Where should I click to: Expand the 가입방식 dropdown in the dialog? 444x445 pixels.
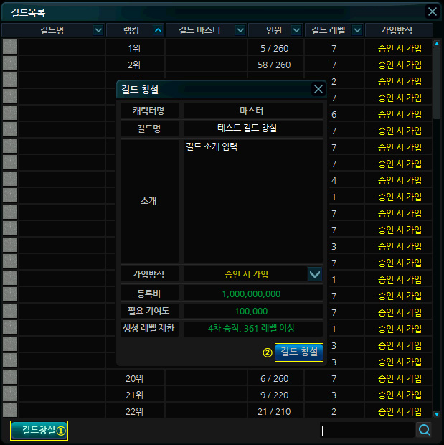point(314,274)
